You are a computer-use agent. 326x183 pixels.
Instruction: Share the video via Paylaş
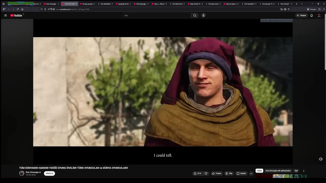pyautogui.click(x=216, y=173)
